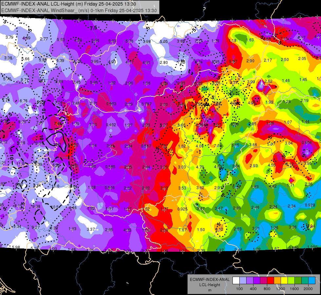The height and width of the screenshot is (295, 321).
Task: Click the map value 1.07
Action: (288, 122)
